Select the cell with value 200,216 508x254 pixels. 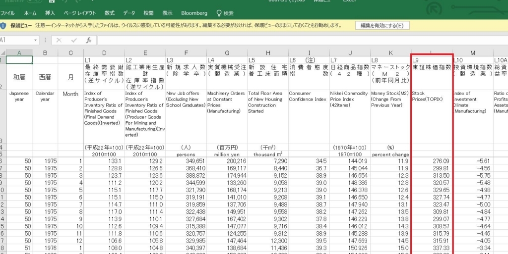tap(227, 161)
